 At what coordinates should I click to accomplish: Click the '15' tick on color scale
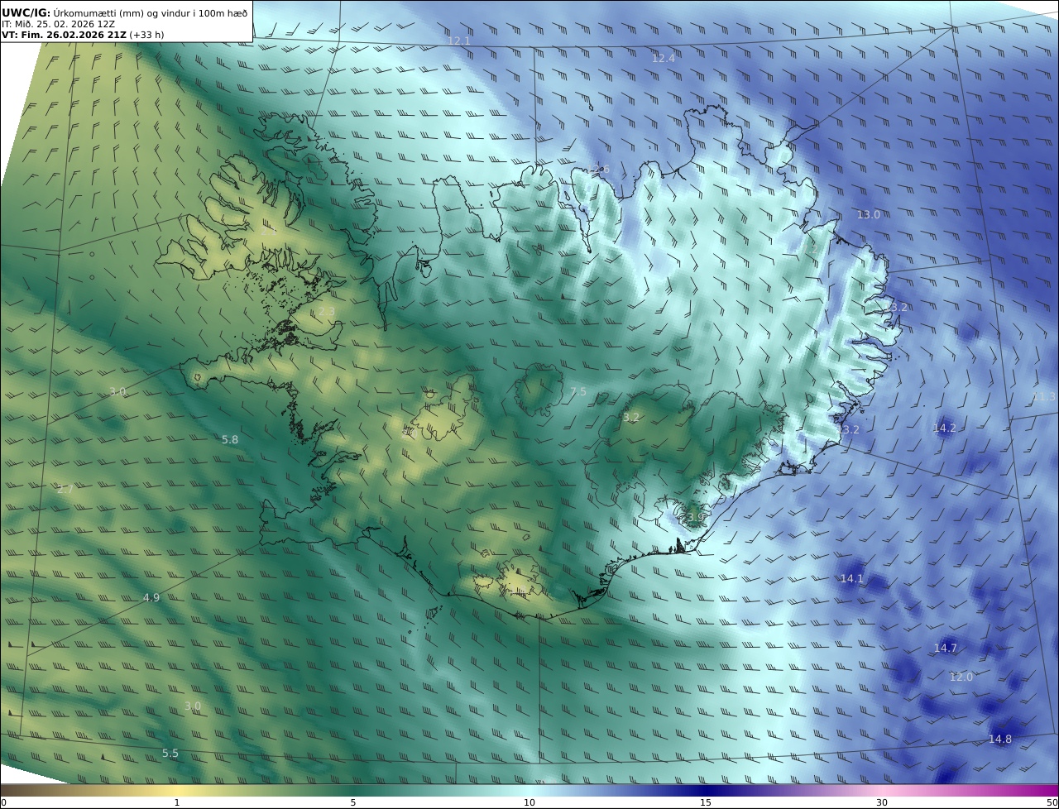706,802
